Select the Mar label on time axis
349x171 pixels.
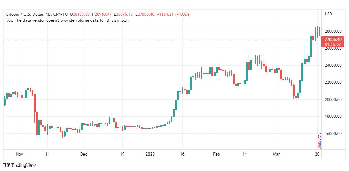(x=277, y=155)
